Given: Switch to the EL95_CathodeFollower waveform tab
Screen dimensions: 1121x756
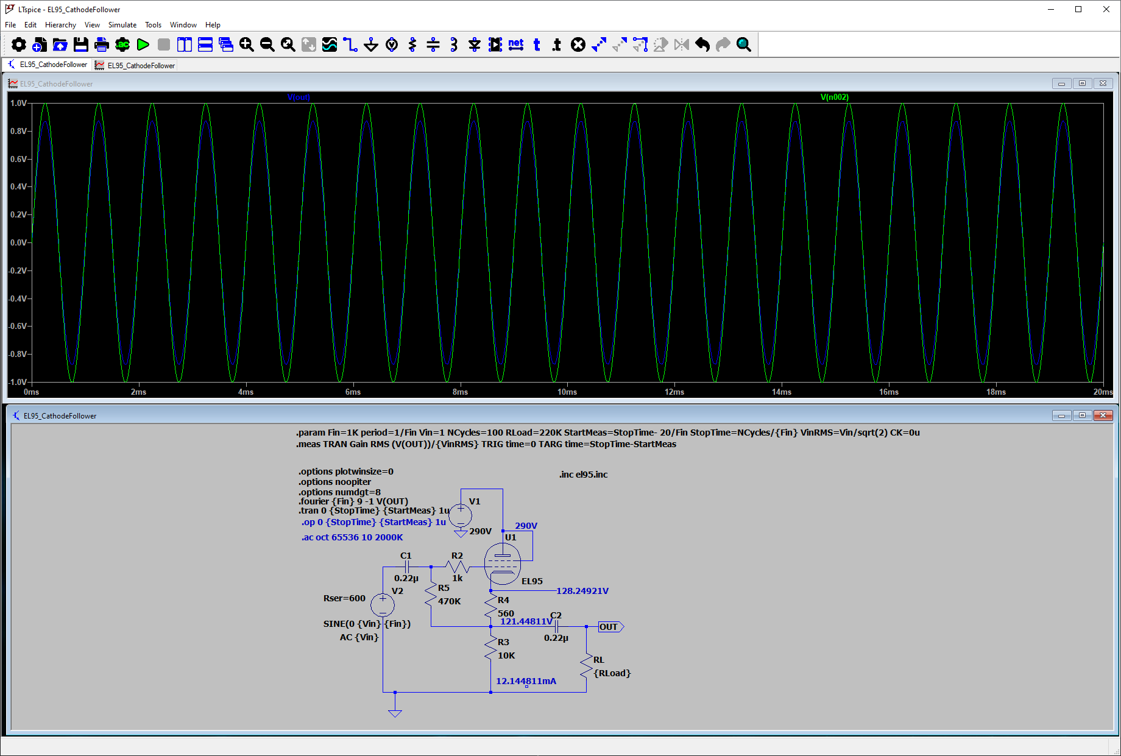Looking at the screenshot, I should (x=135, y=65).
